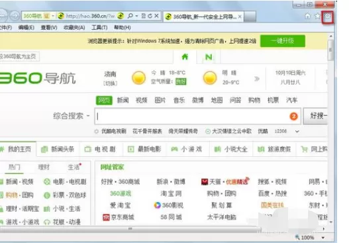Viewport: 349px width, 243px height.
Task: Select the green N icon tab
Action: coord(209,57)
